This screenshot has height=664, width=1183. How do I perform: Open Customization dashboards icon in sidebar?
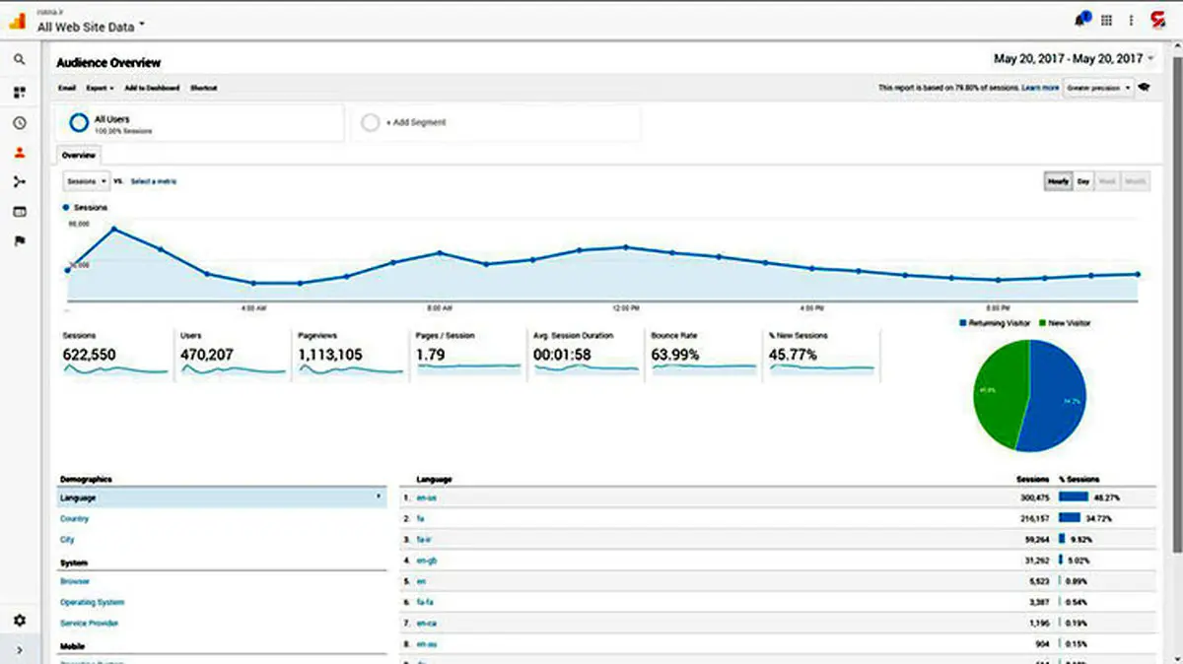click(x=19, y=93)
